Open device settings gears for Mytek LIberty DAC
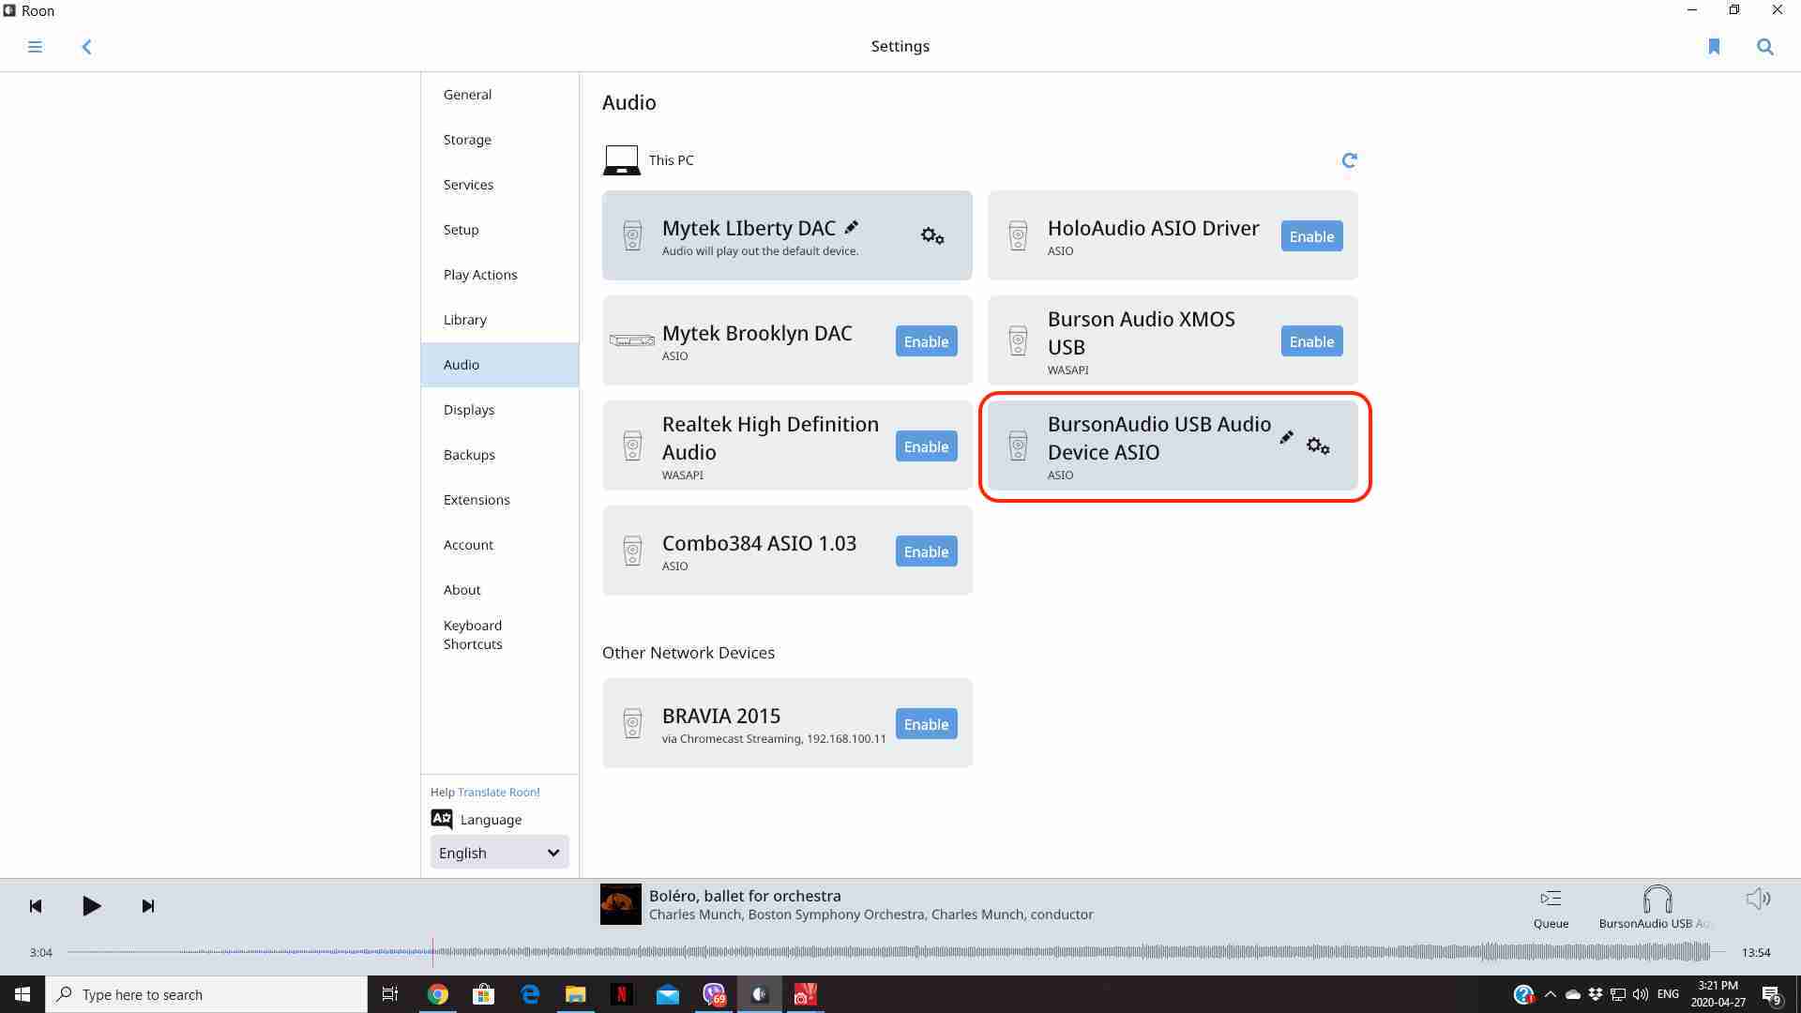This screenshot has width=1801, height=1013. (932, 235)
